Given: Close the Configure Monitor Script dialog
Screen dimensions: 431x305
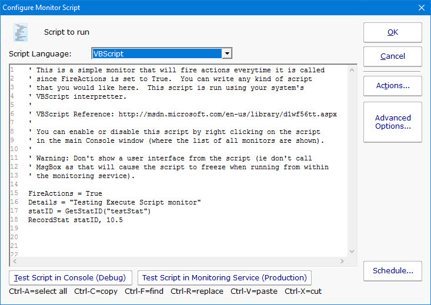Looking at the screenshot, I should [420, 8].
